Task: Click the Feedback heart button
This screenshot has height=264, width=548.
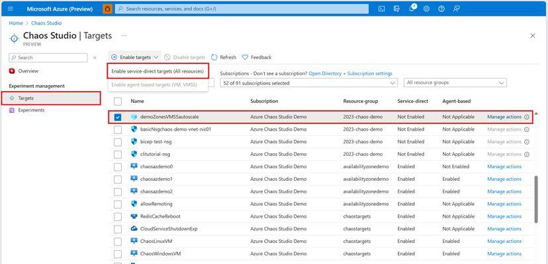Action: pos(257,57)
